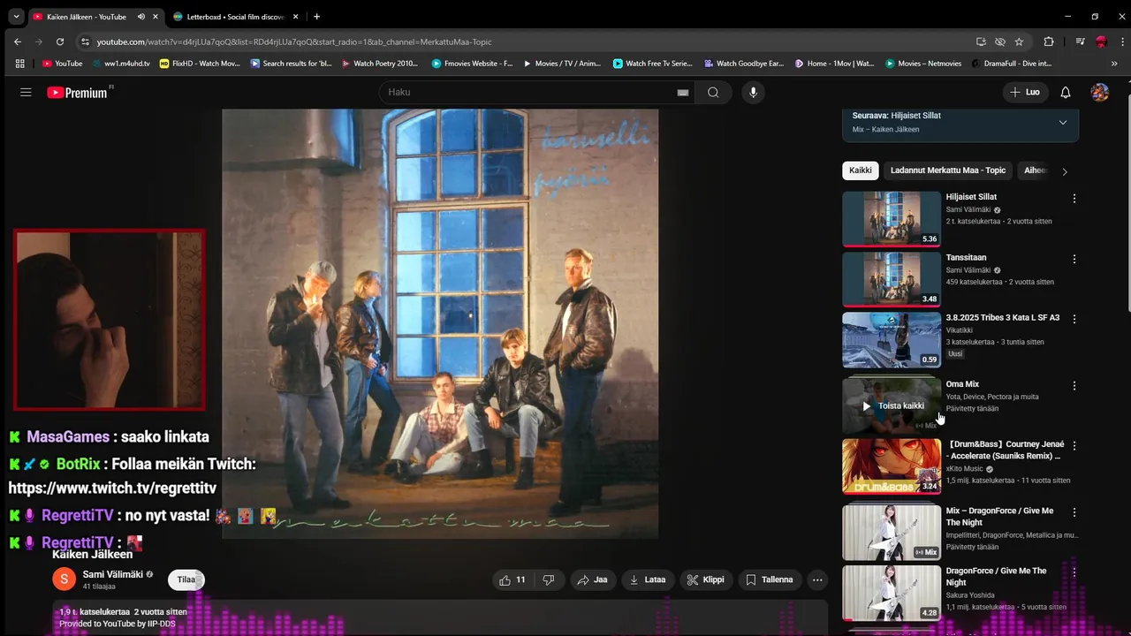Open the account avatar menu
Image resolution: width=1131 pixels, height=636 pixels.
point(1100,92)
